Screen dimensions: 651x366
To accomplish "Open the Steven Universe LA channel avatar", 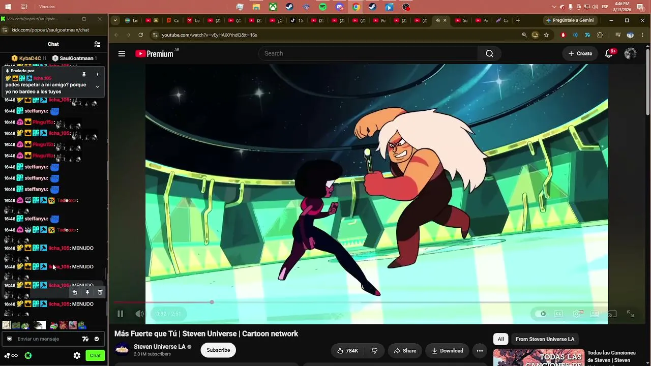I will (x=122, y=350).
